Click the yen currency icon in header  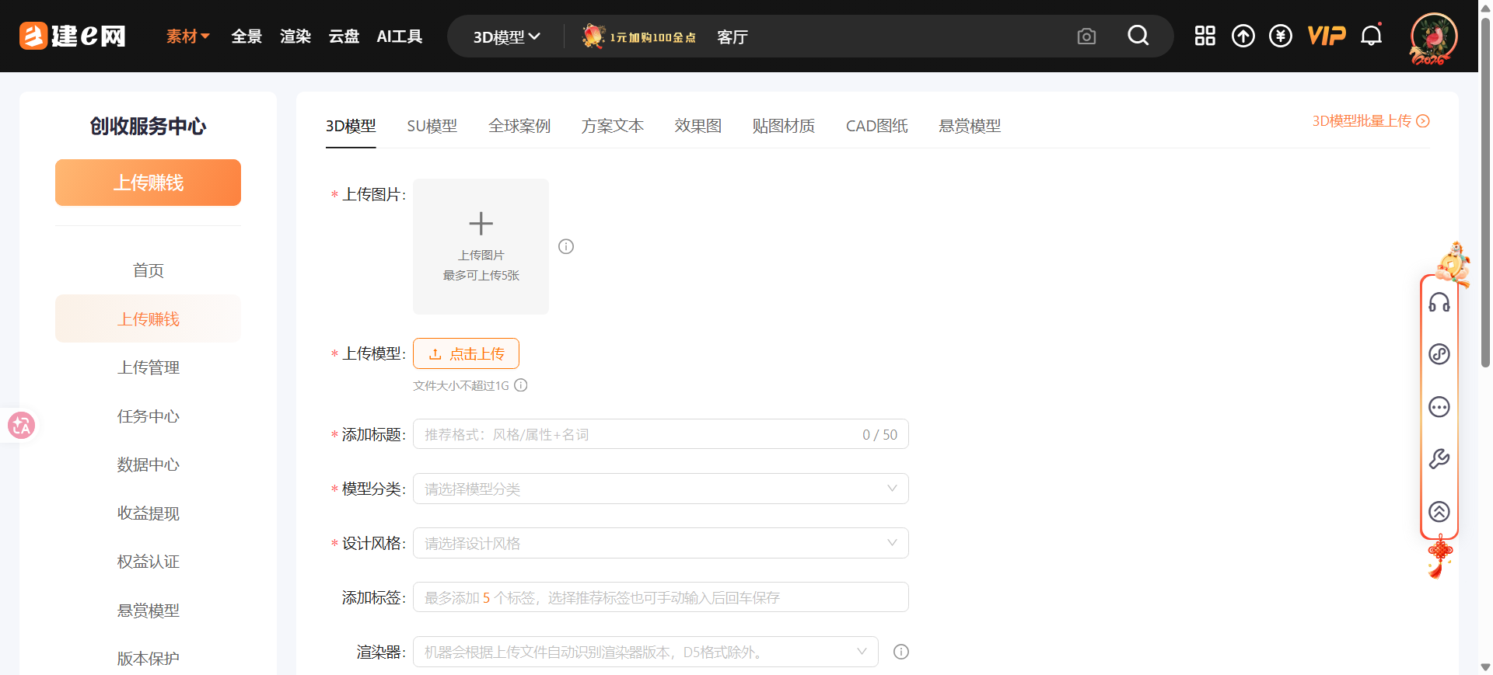[1280, 36]
